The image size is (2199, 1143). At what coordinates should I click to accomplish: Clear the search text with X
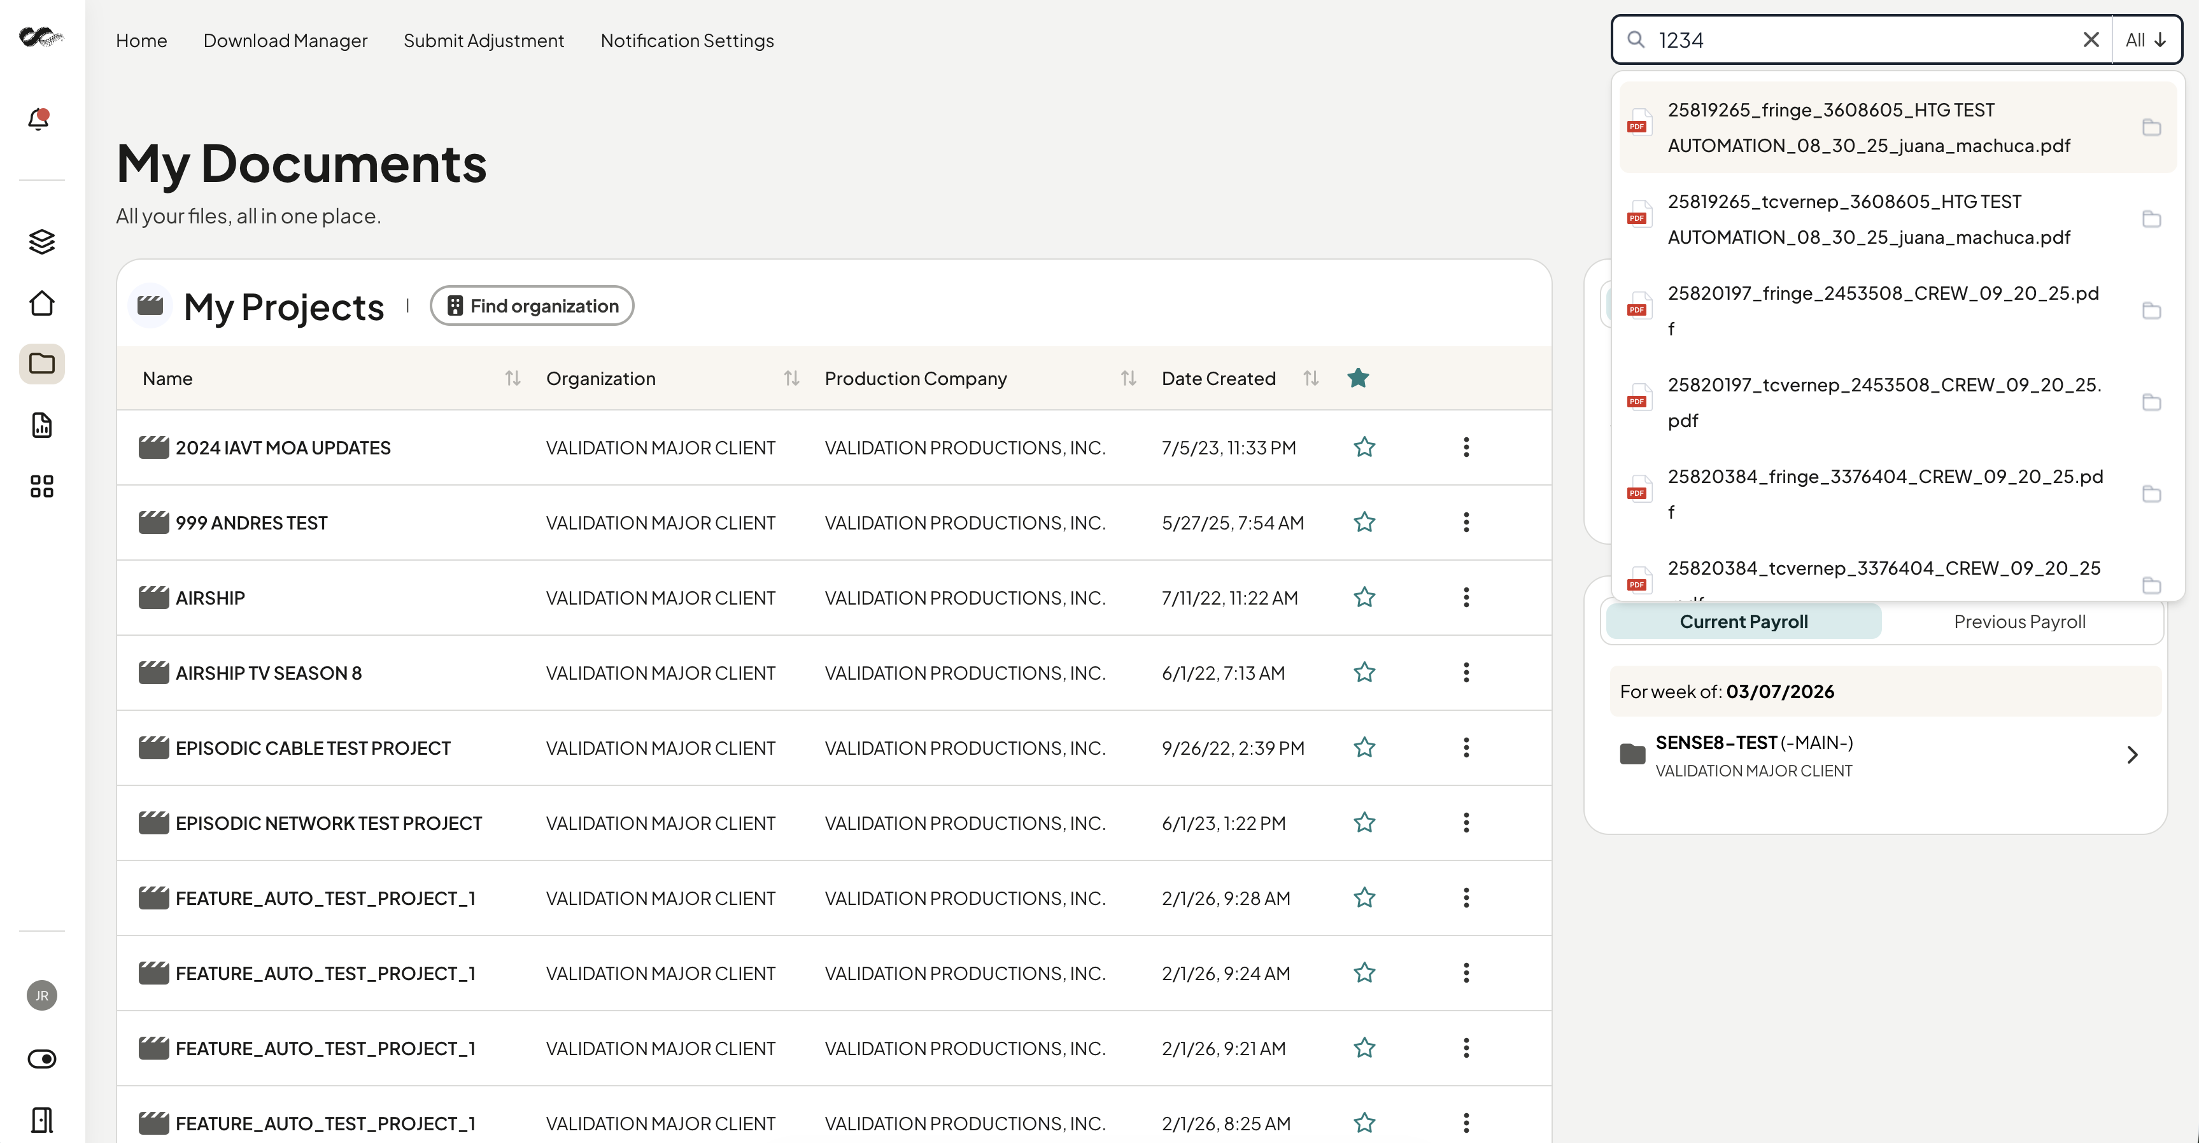(2091, 40)
